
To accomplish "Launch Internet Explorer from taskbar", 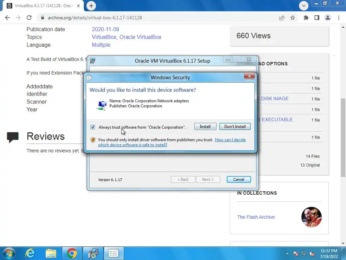I will pyautogui.click(x=30, y=253).
